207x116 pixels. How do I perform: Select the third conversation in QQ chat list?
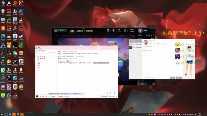click(x=135, y=47)
